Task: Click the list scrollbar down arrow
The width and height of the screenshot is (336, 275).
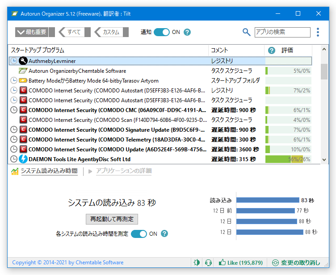Action: pyautogui.click(x=324, y=160)
